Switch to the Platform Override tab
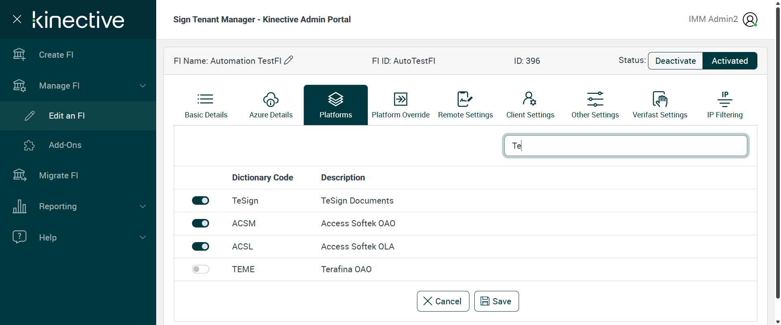The height and width of the screenshot is (325, 781). pyautogui.click(x=401, y=105)
